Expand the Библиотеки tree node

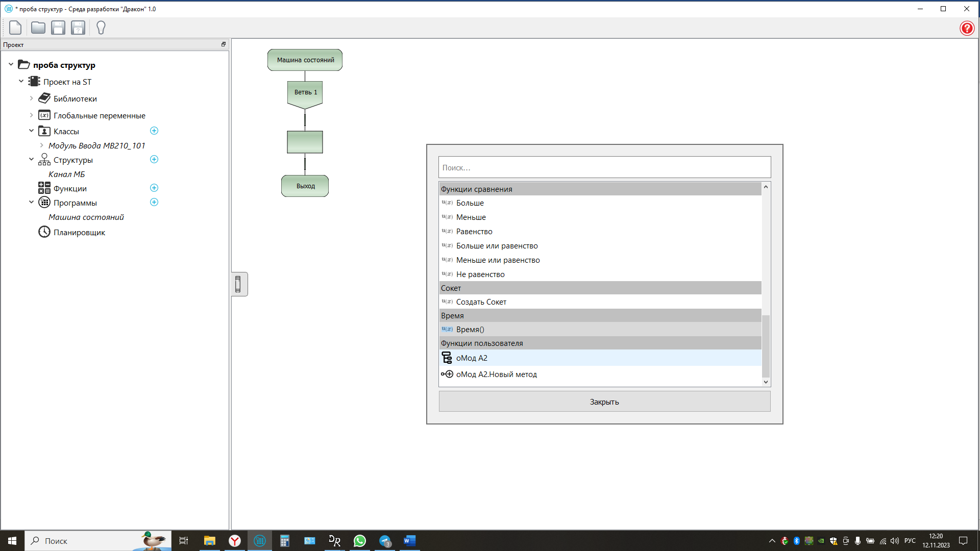(x=31, y=98)
